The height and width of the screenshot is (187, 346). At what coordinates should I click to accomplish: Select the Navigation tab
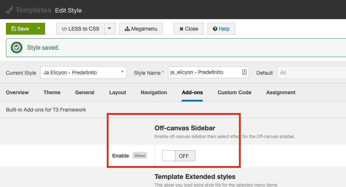click(x=154, y=92)
